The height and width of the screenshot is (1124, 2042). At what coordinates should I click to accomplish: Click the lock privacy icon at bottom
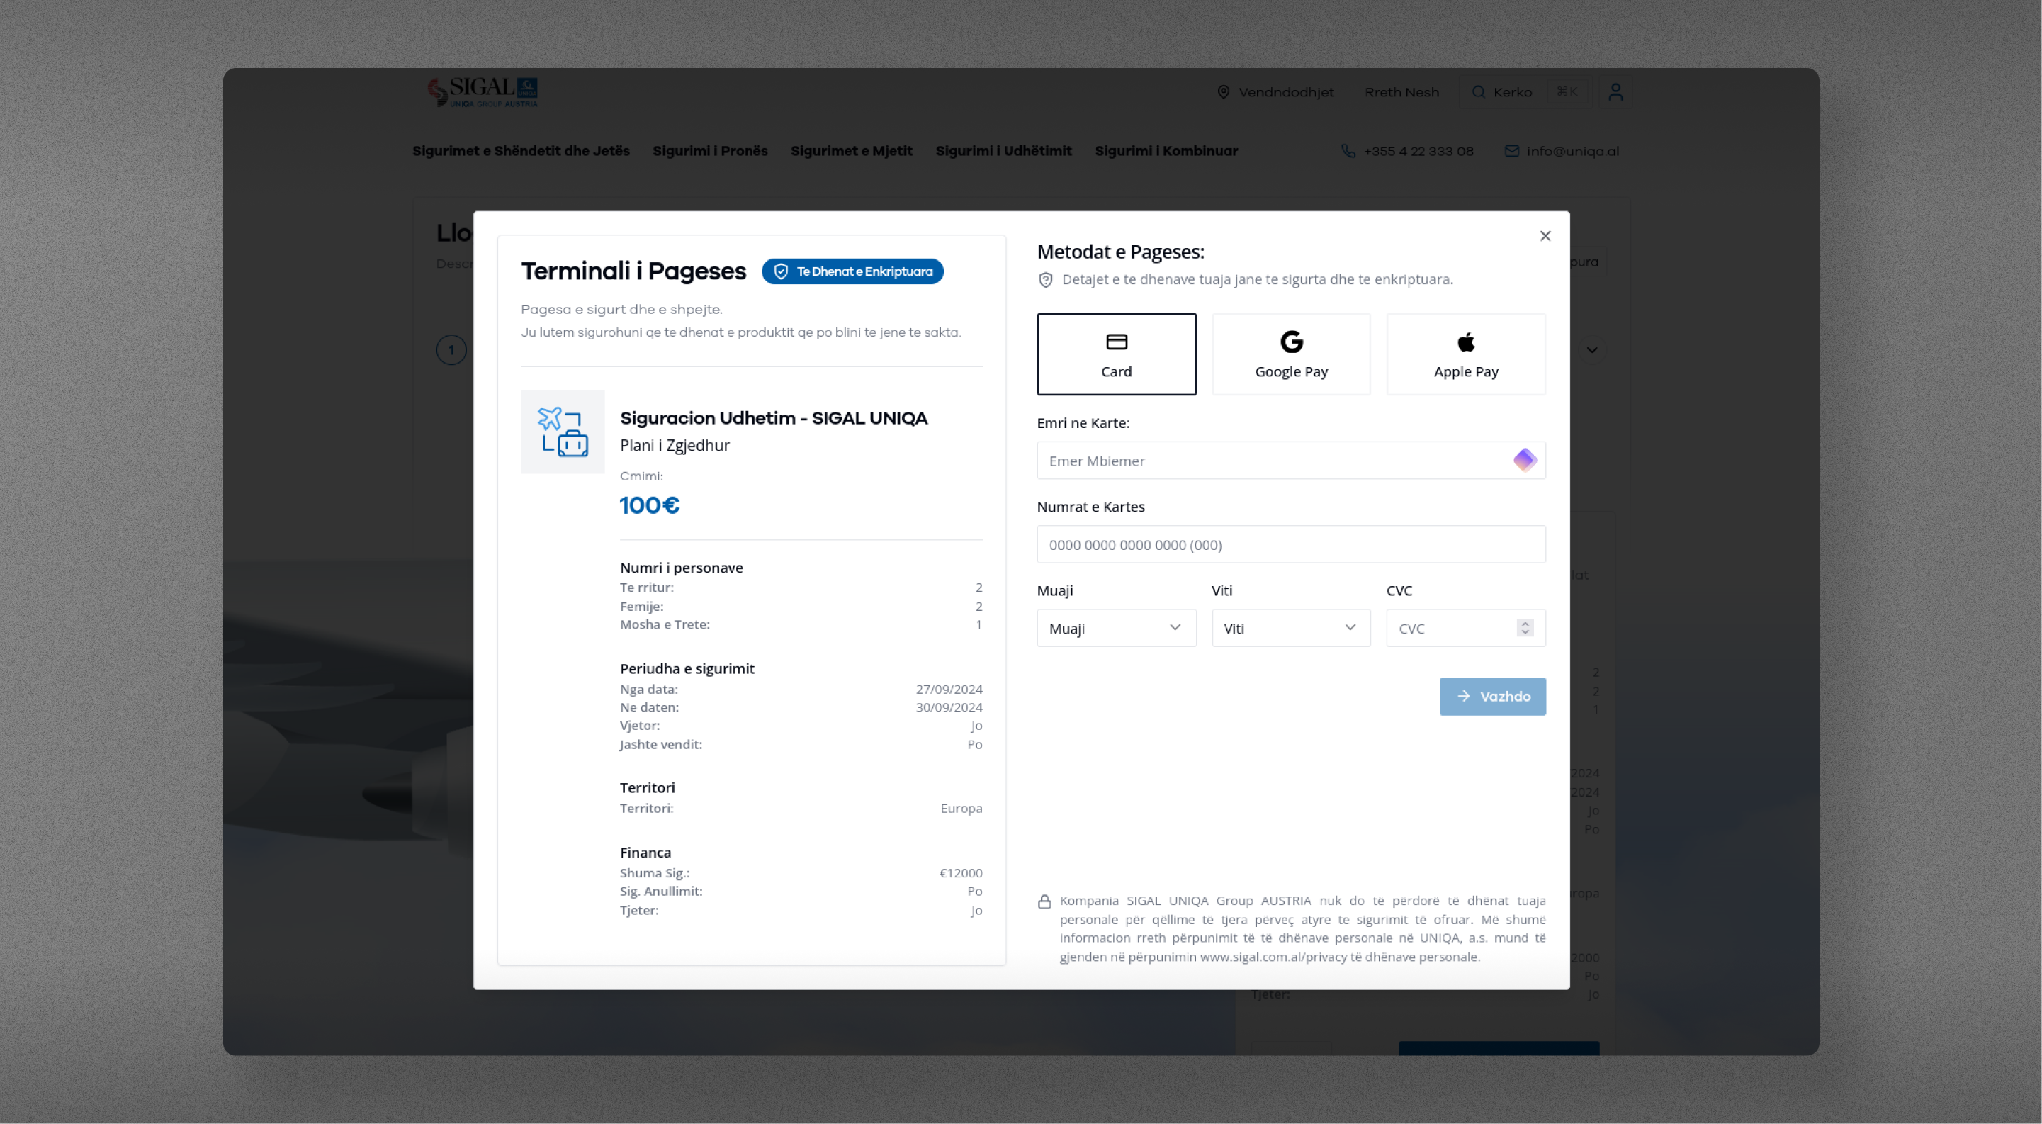coord(1044,902)
